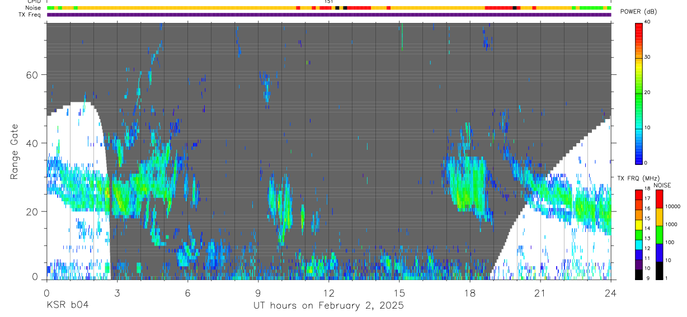687x317 pixels.
Task: Click the 'Noise' row label at top
Action: tap(33, 8)
